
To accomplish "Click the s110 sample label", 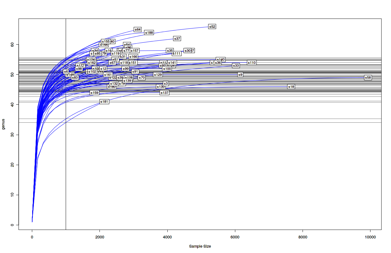I will pyautogui.click(x=251, y=63).
